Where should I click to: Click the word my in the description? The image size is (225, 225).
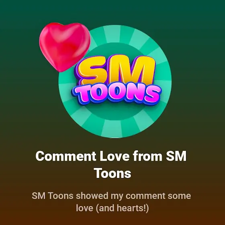[x=117, y=196]
